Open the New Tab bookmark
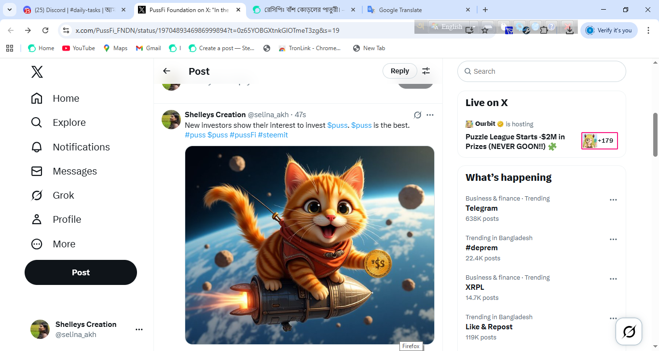The width and height of the screenshot is (659, 351). 369,48
